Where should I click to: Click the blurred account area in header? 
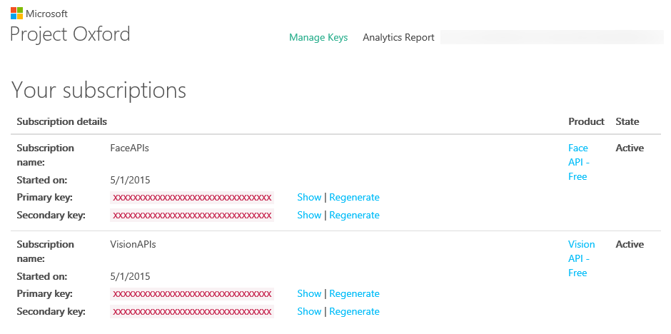click(551, 37)
